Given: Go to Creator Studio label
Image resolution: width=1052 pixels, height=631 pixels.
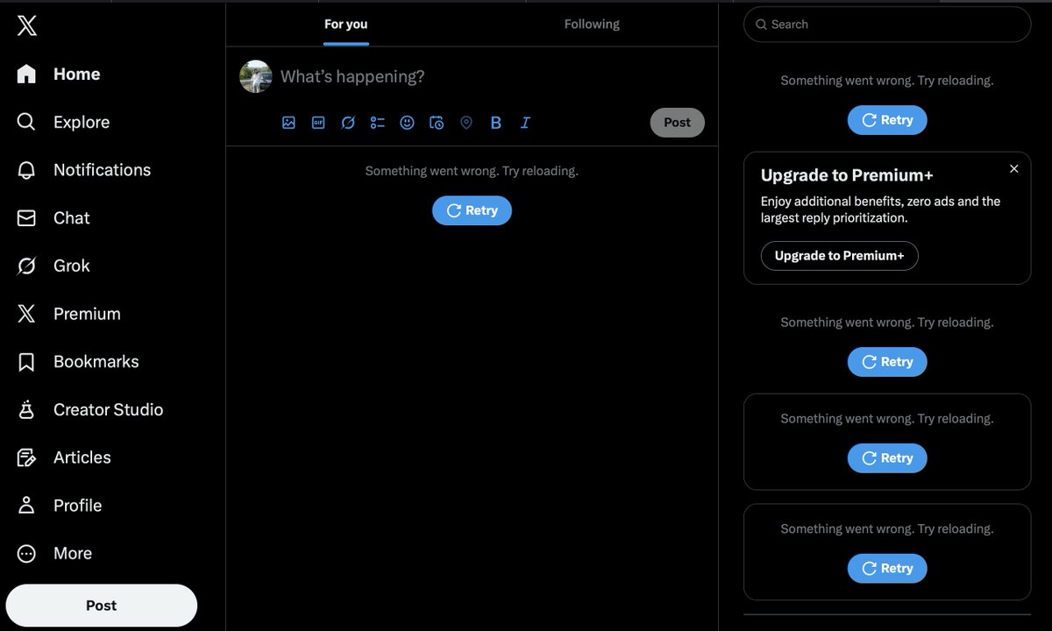Looking at the screenshot, I should 109,409.
